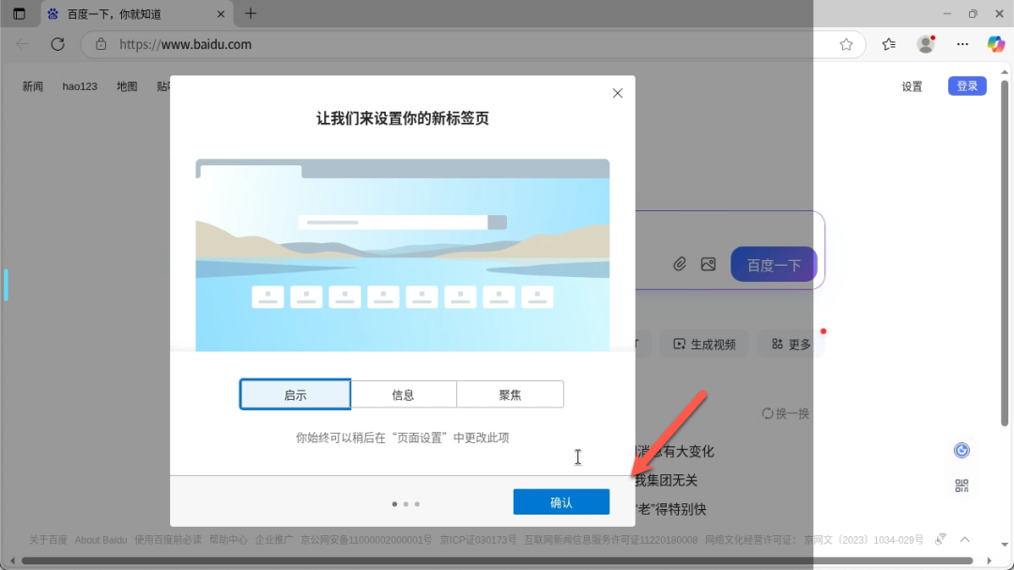Select the 启示 layout option
Viewport: 1014px width, 570px height.
pyautogui.click(x=295, y=394)
